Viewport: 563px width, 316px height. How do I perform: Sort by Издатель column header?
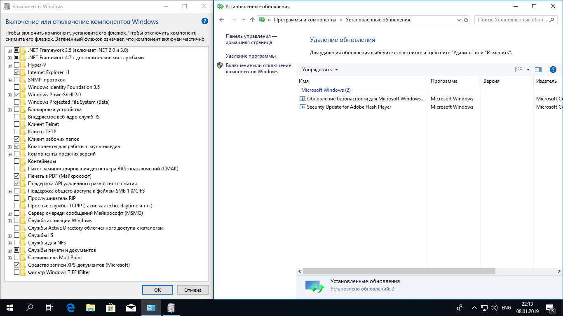click(x=548, y=81)
